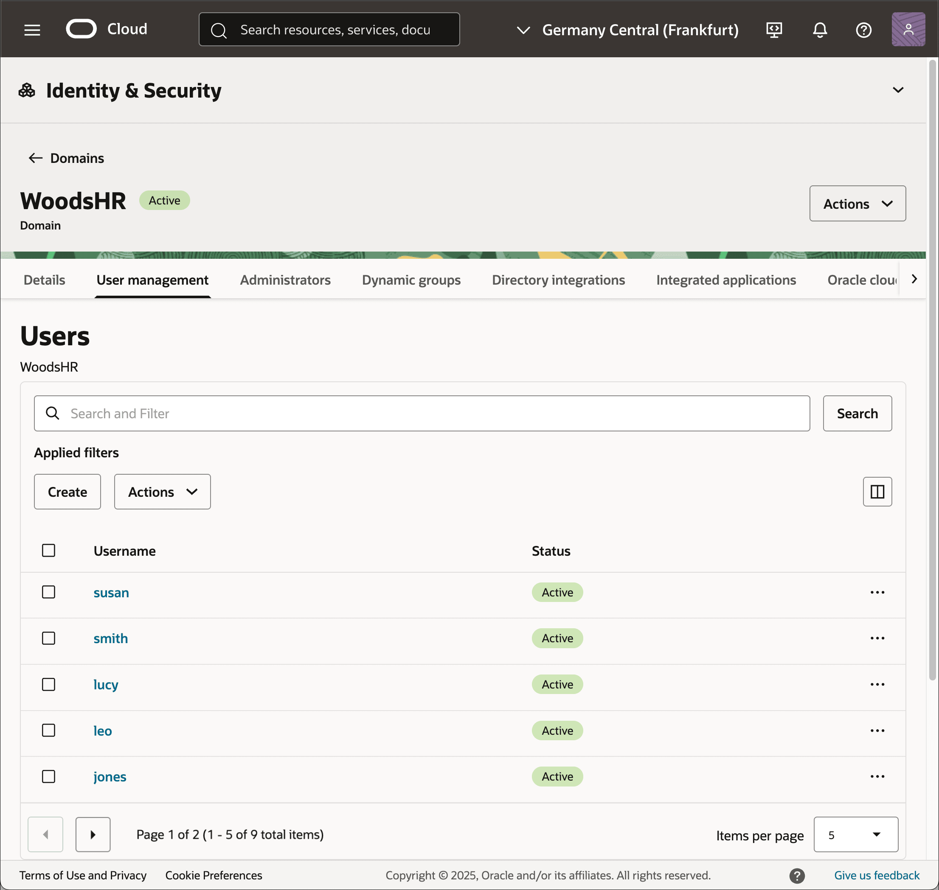The width and height of the screenshot is (939, 890).
Task: Open row actions menu for susan
Action: click(877, 592)
